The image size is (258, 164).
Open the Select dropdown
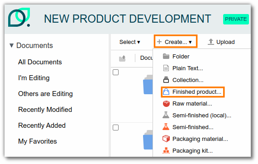[129, 42]
